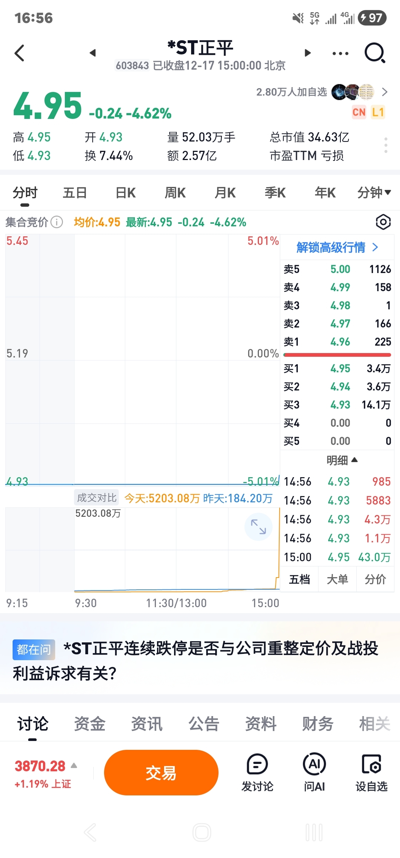Expand the 上证 index ticker arrow

click(x=74, y=765)
